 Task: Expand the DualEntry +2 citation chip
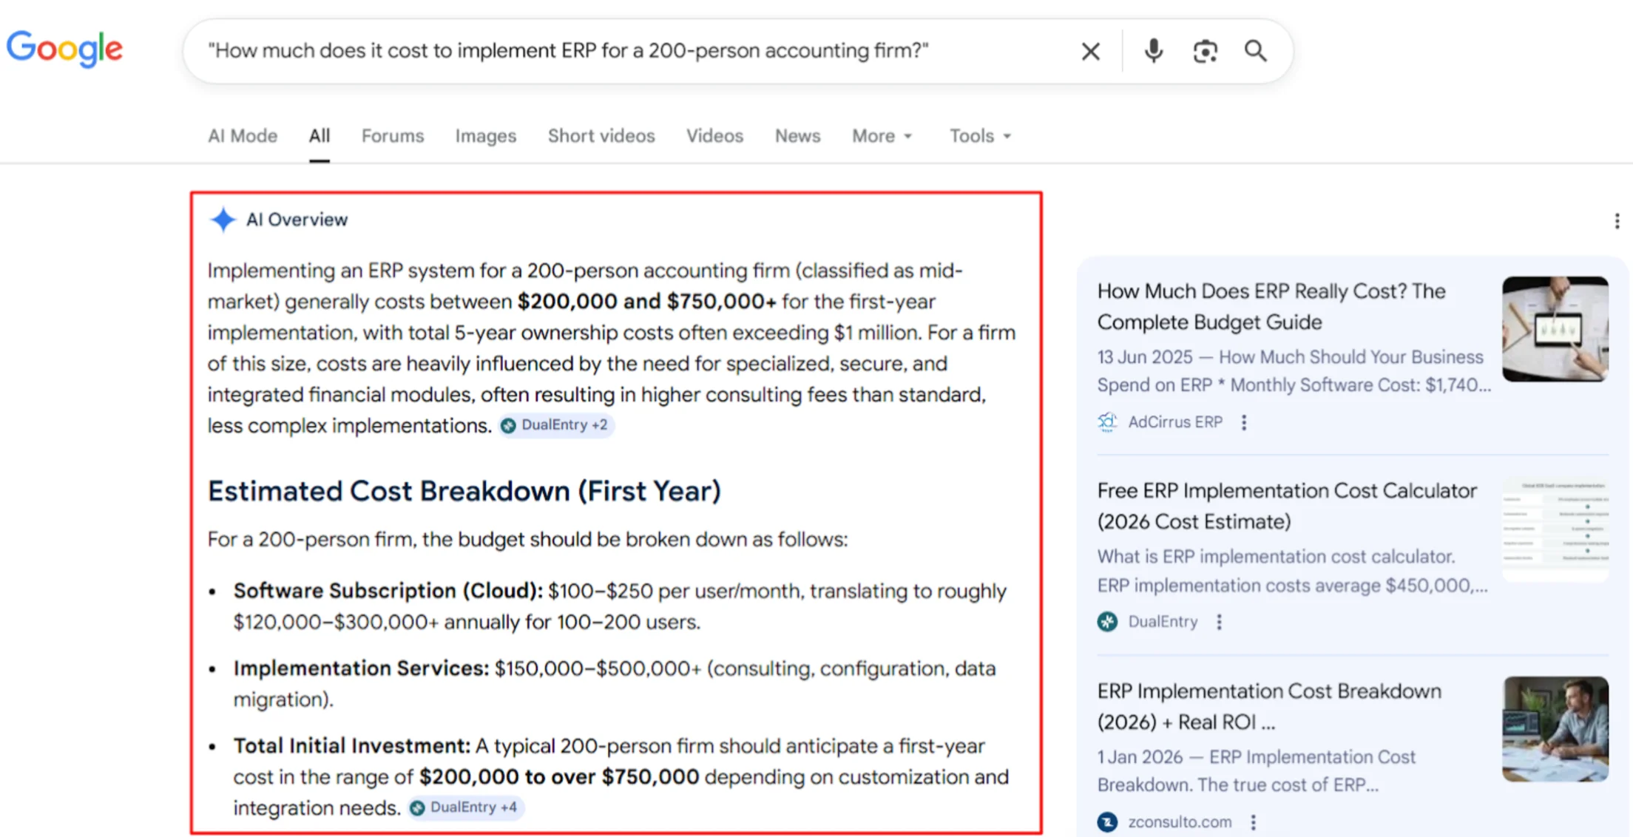556,425
